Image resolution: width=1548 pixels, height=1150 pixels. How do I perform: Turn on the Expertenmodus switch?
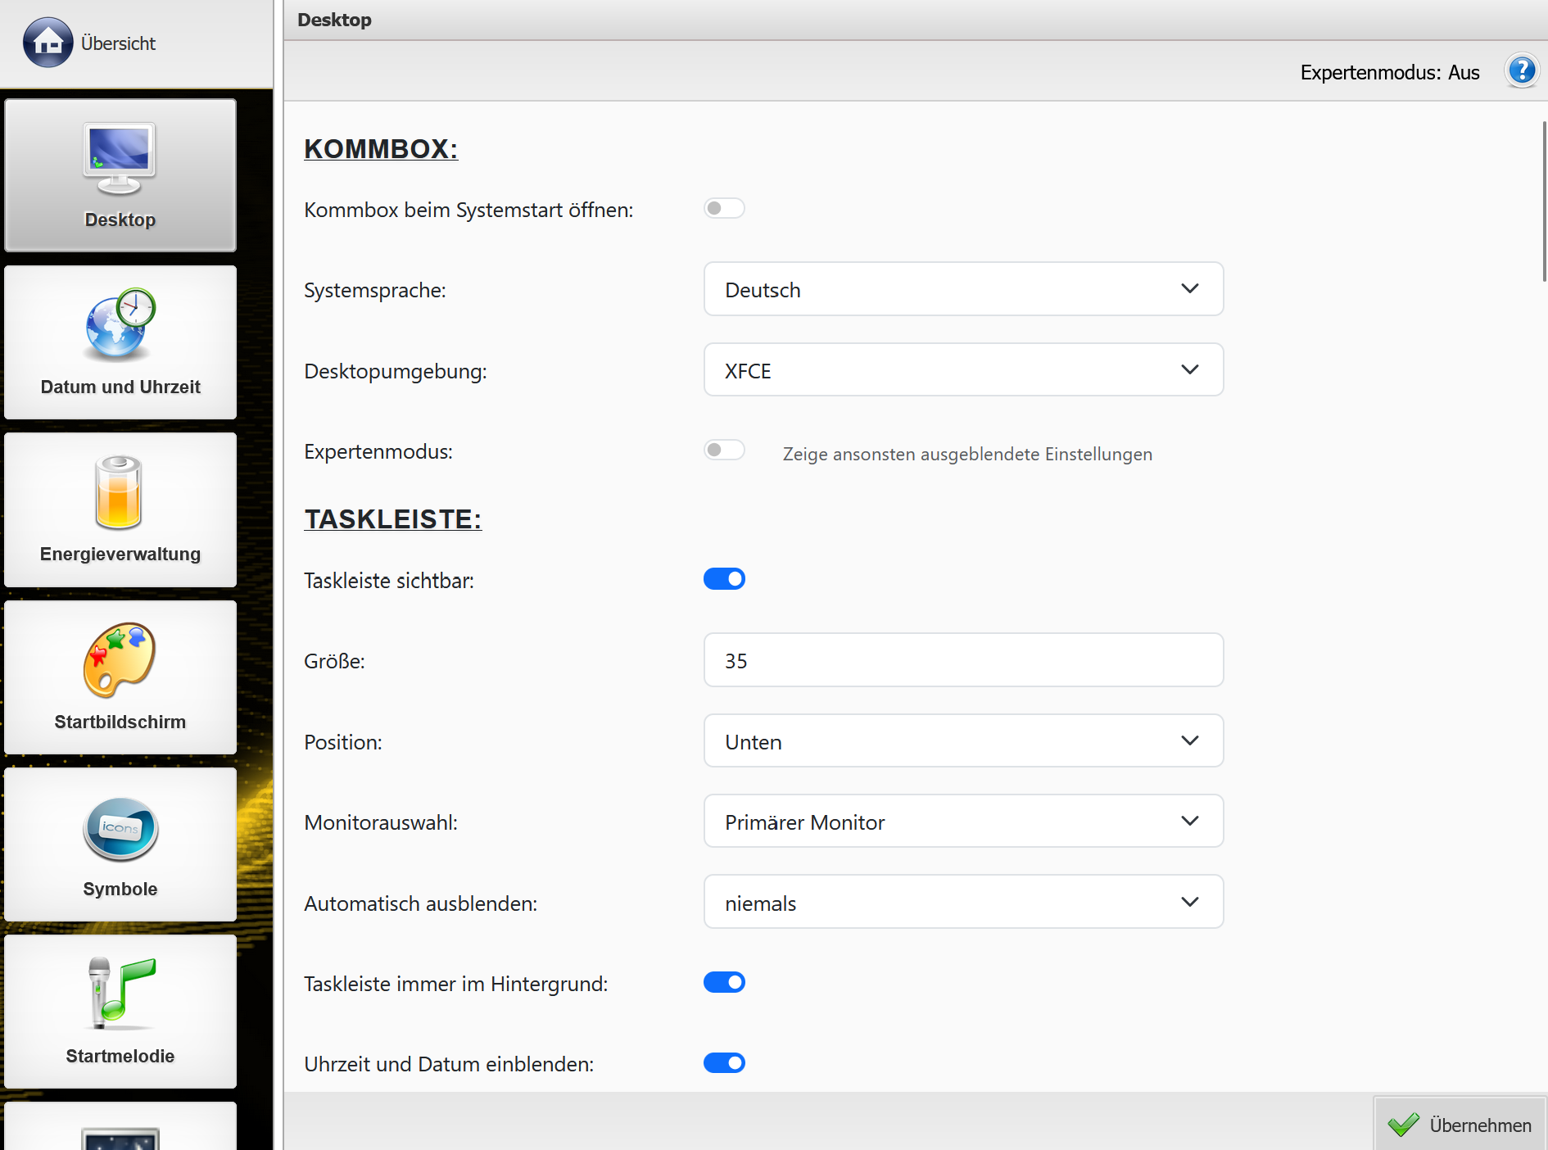(724, 450)
